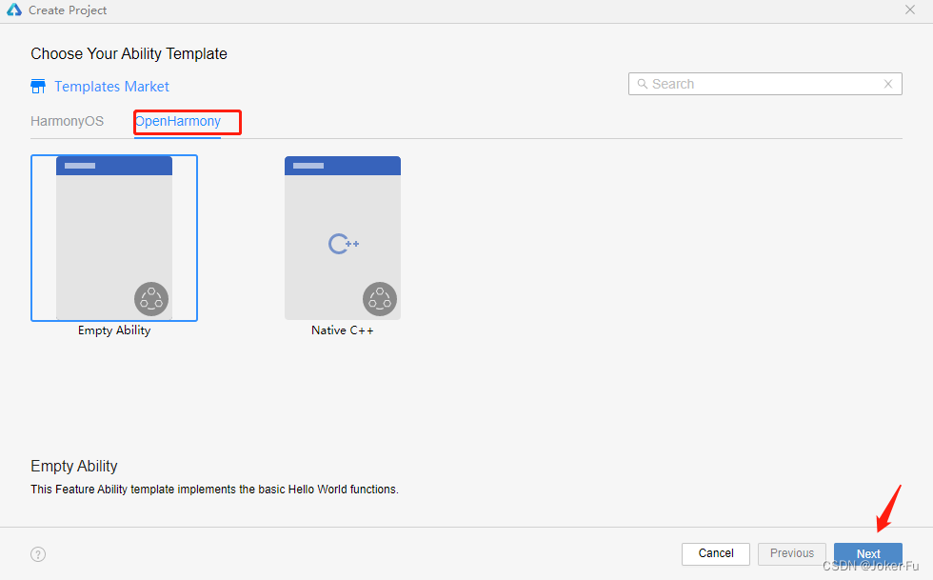Click the DevEco Studio logo in title bar
The width and height of the screenshot is (933, 580).
coord(13,10)
